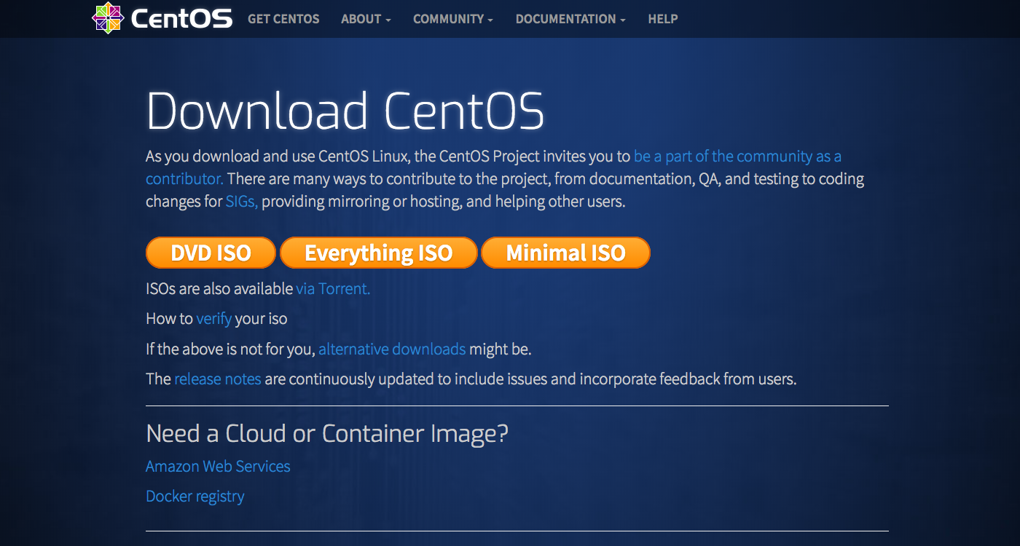
Task: Click the DVD ISO download button
Action: coord(211,252)
